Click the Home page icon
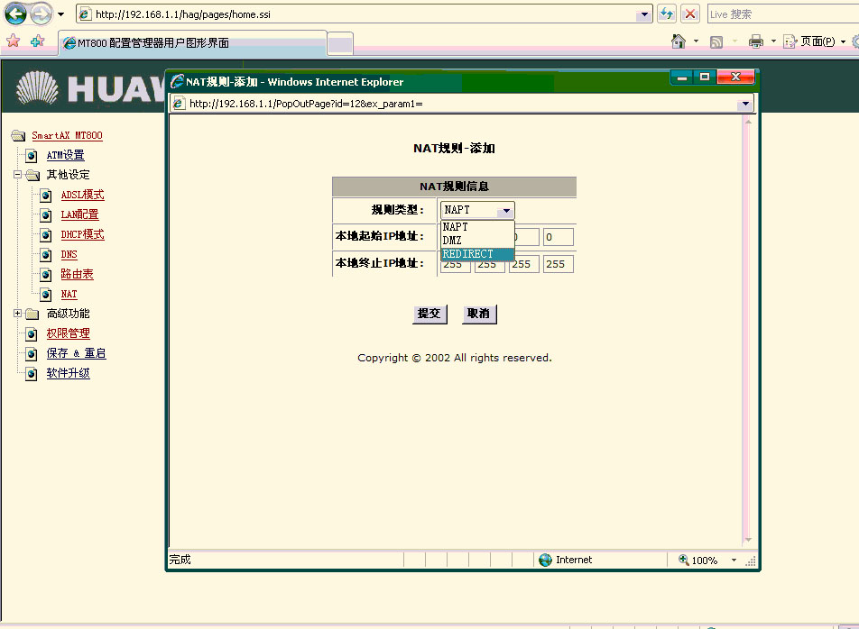 [679, 41]
